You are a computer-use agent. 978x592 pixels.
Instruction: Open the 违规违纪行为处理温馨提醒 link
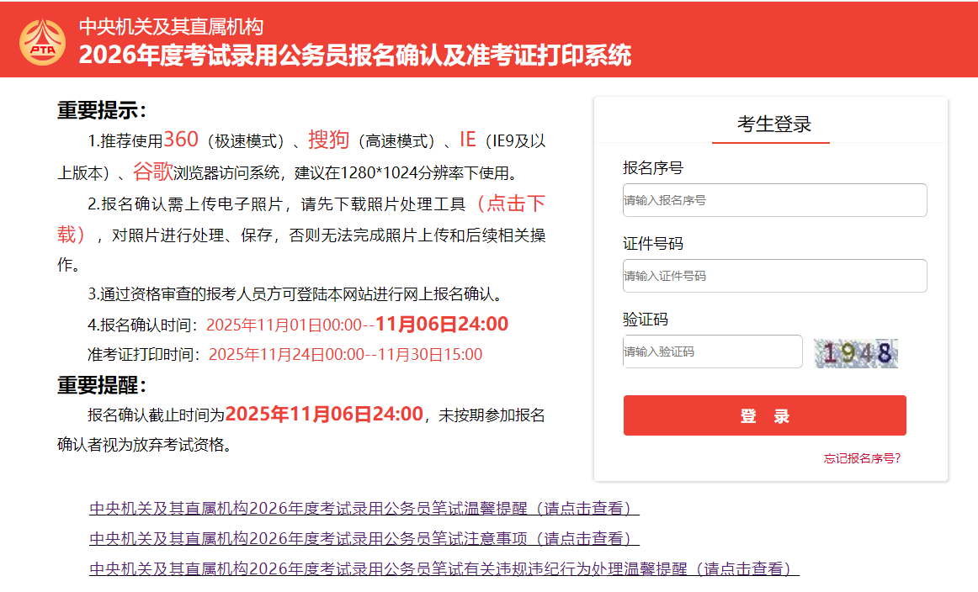click(x=444, y=569)
